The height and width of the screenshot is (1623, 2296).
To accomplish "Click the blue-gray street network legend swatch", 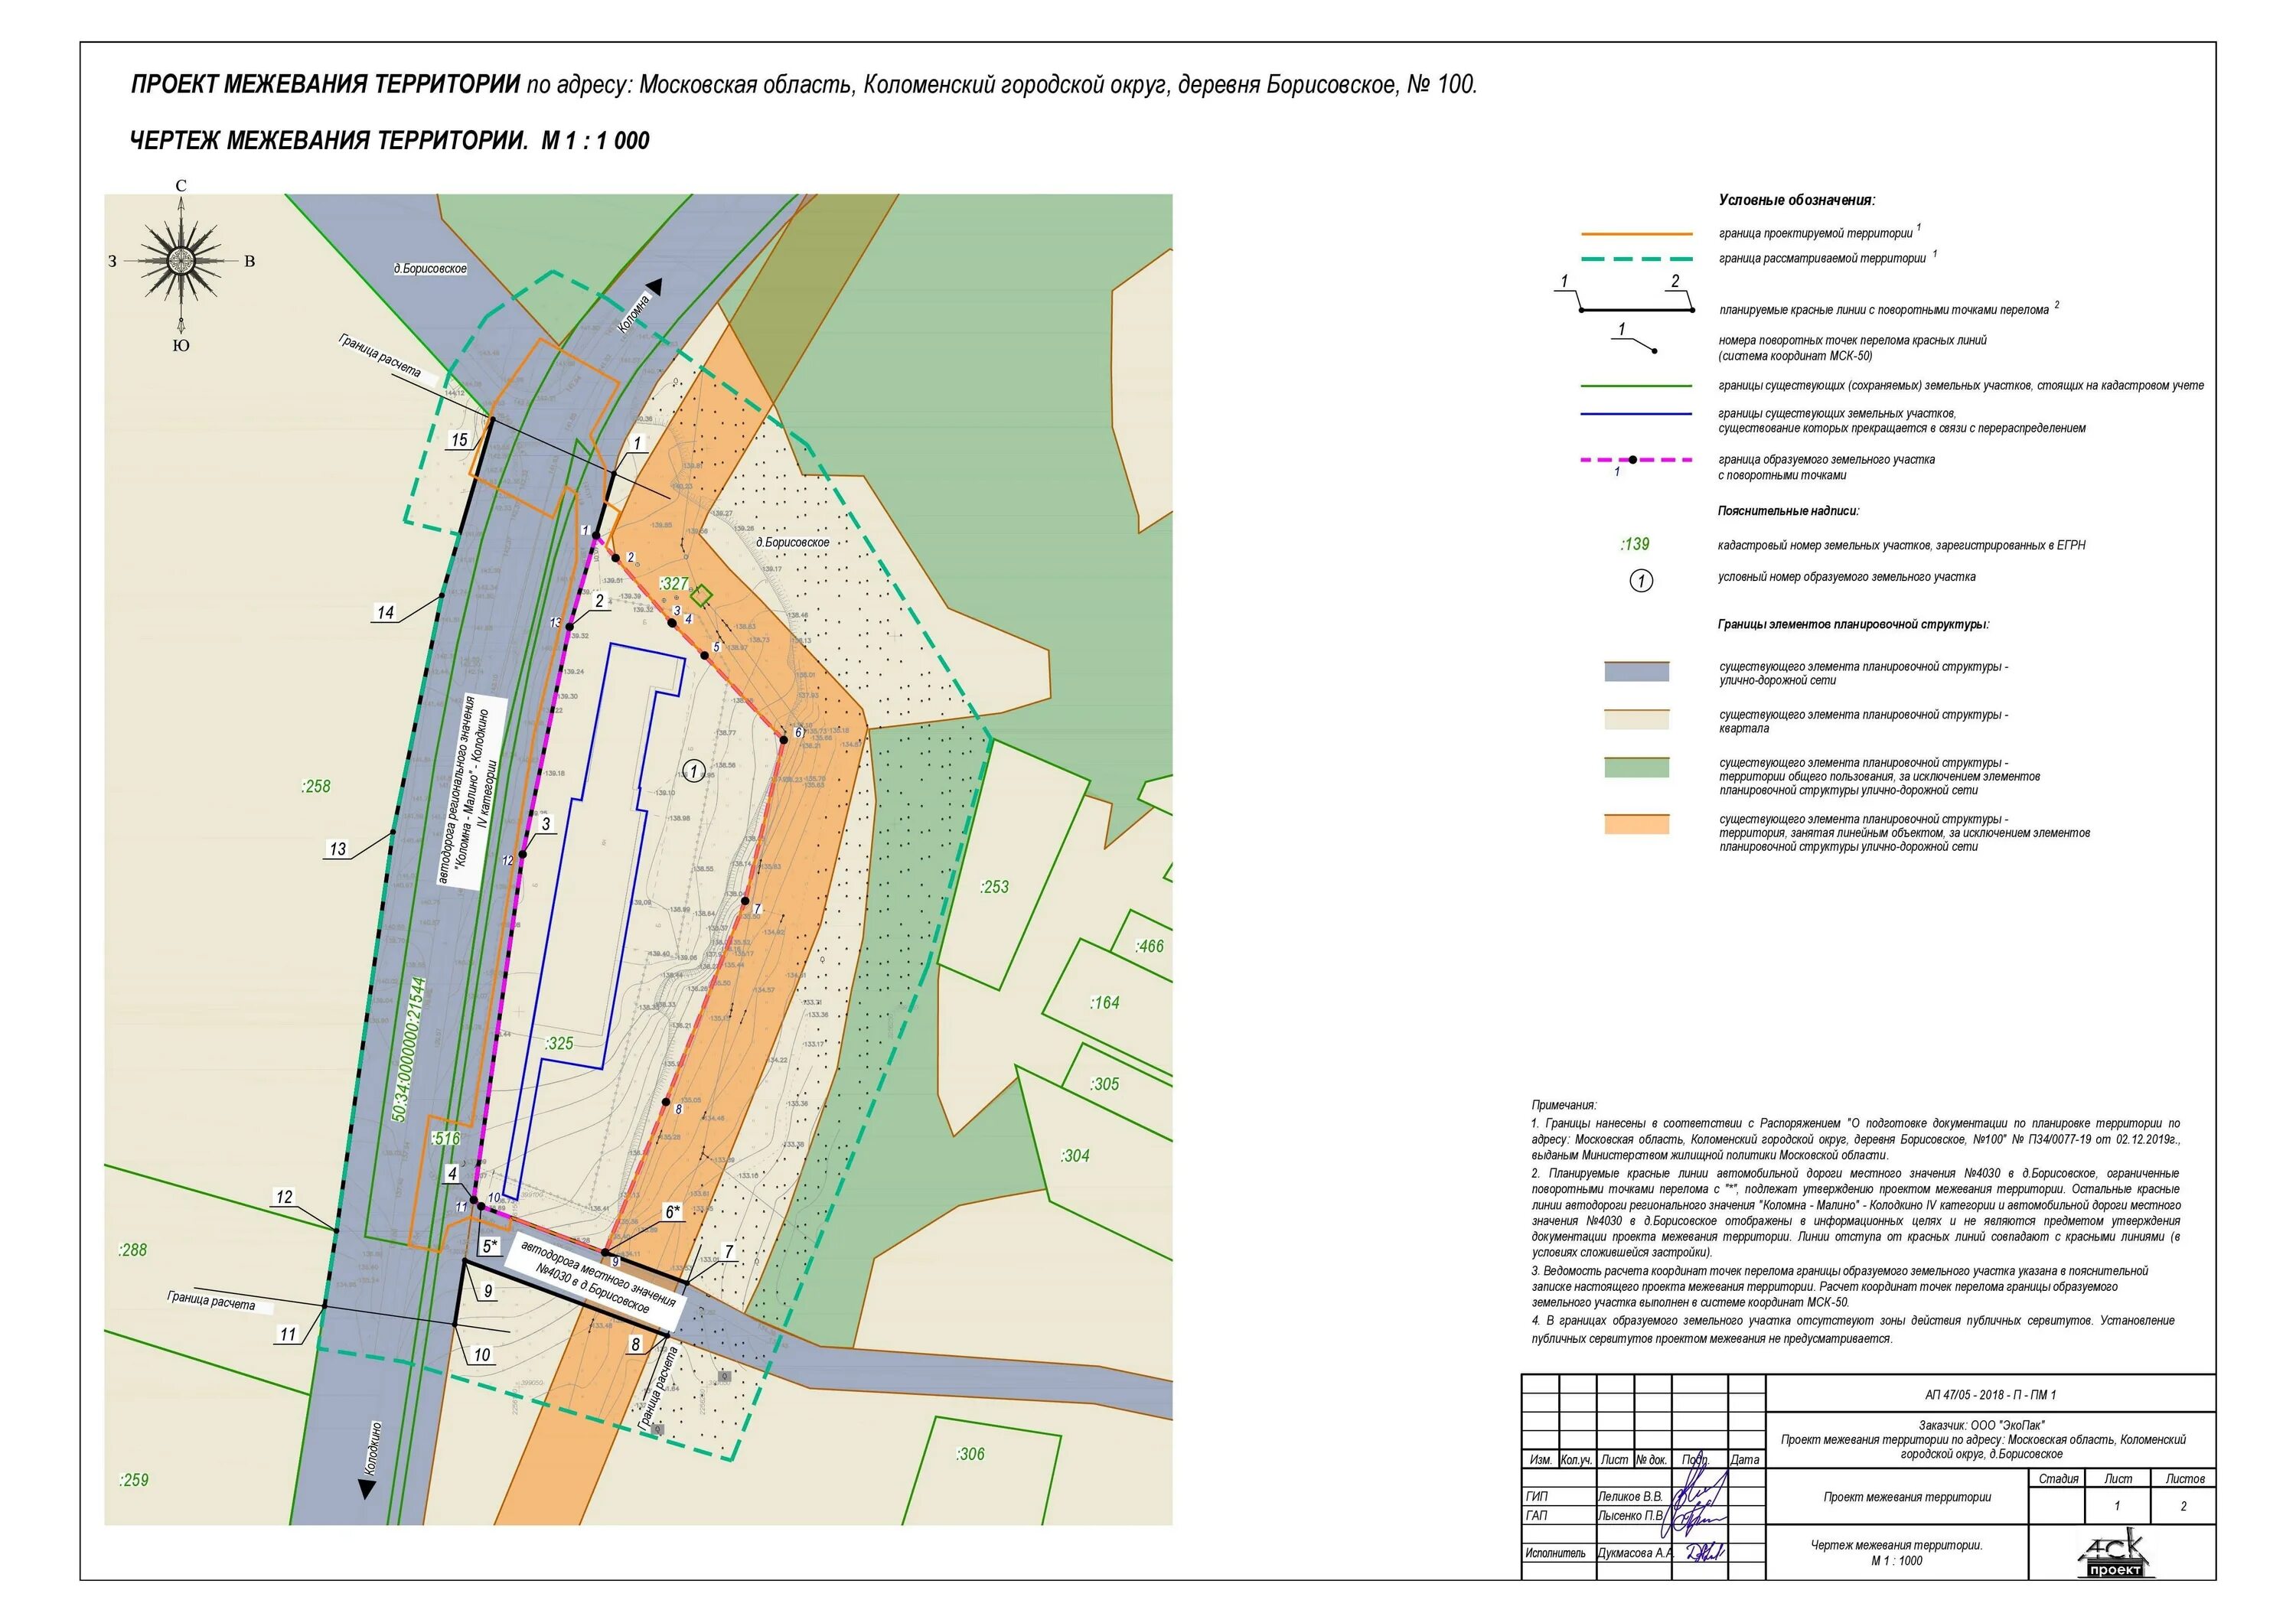I will pyautogui.click(x=1637, y=671).
